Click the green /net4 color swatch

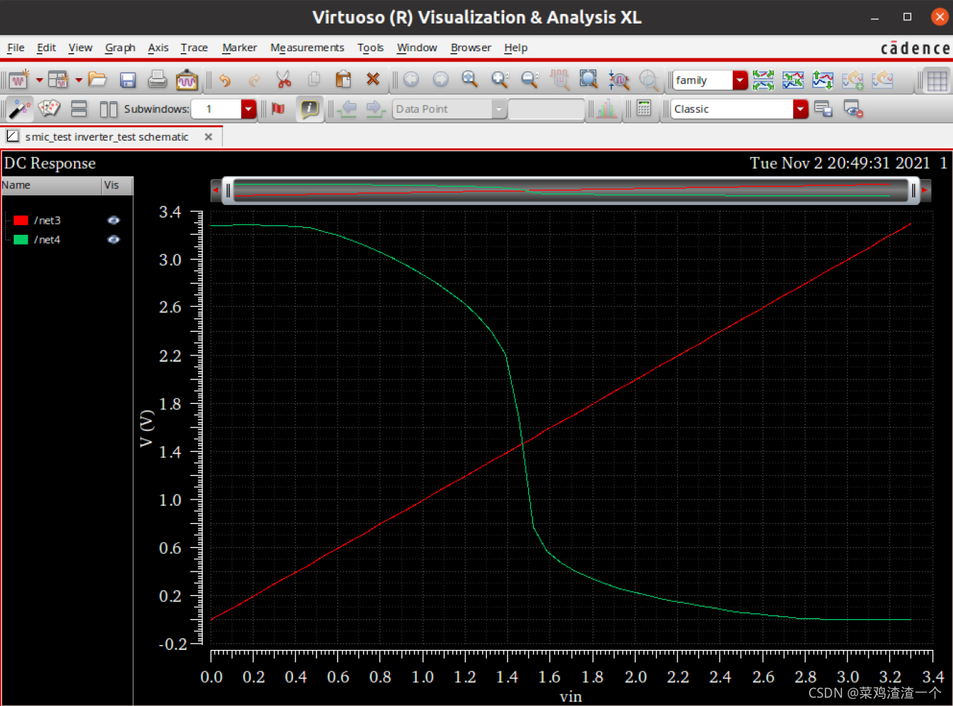click(21, 240)
